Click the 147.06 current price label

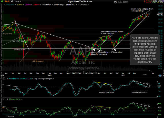[x=160, y=14]
